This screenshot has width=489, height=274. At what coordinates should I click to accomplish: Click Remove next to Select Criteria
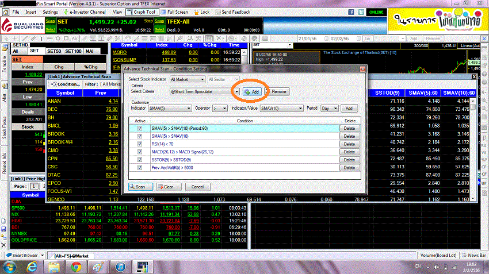pyautogui.click(x=277, y=92)
